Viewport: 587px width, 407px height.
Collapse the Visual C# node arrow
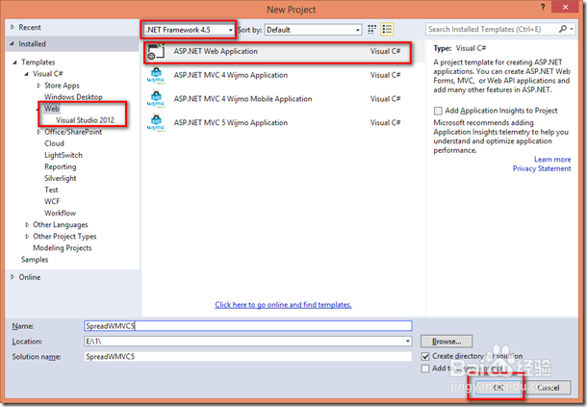click(x=26, y=74)
